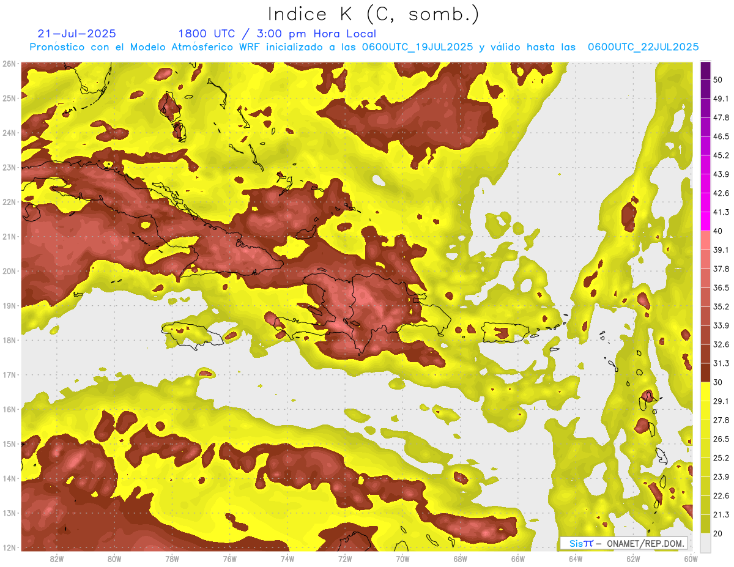The height and width of the screenshot is (567, 734).
Task: Click the "25N" latitude label
Action: click(x=9, y=98)
